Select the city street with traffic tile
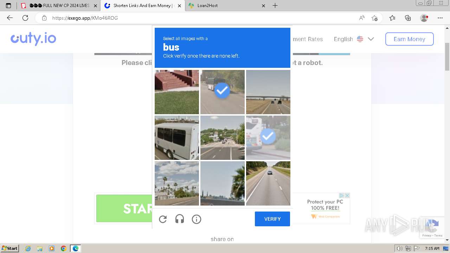 tap(223, 138)
